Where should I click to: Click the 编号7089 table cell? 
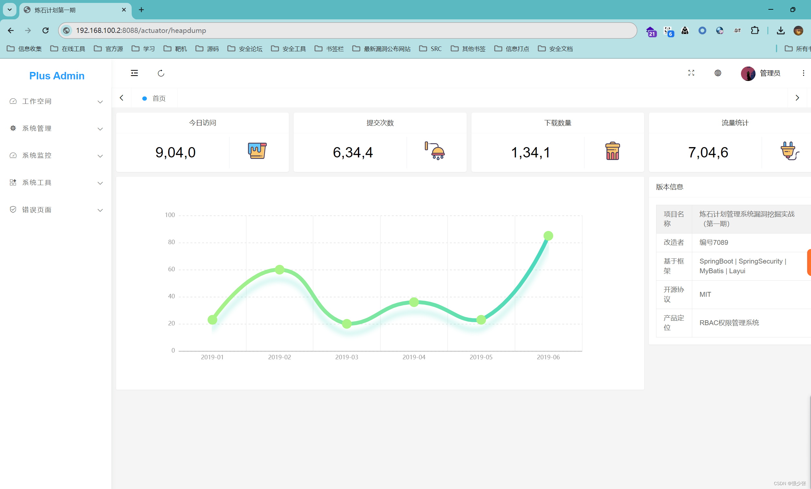click(x=751, y=243)
